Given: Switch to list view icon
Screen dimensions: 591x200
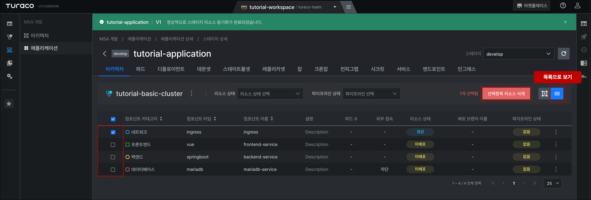Looking at the screenshot, I should point(557,94).
